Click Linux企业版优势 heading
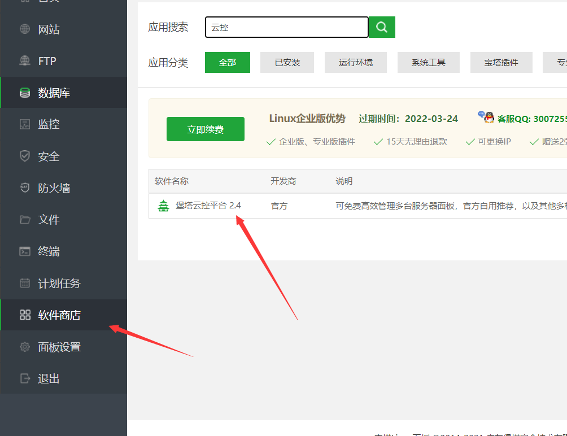This screenshot has height=436, width=567. tap(307, 119)
